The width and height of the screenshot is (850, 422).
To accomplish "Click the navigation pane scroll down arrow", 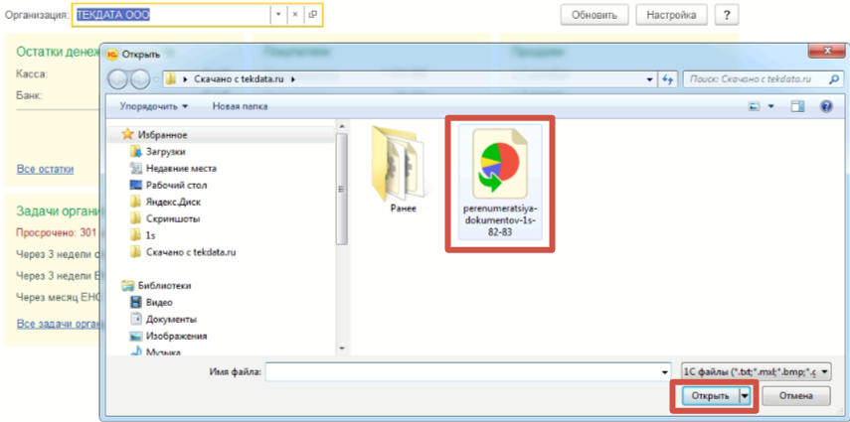I will coord(342,349).
